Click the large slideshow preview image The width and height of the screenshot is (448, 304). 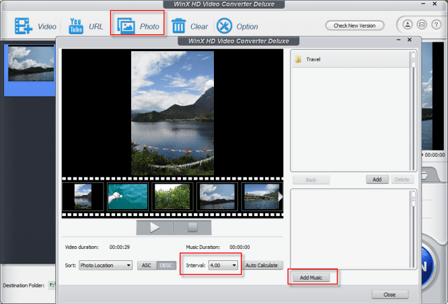[172, 113]
